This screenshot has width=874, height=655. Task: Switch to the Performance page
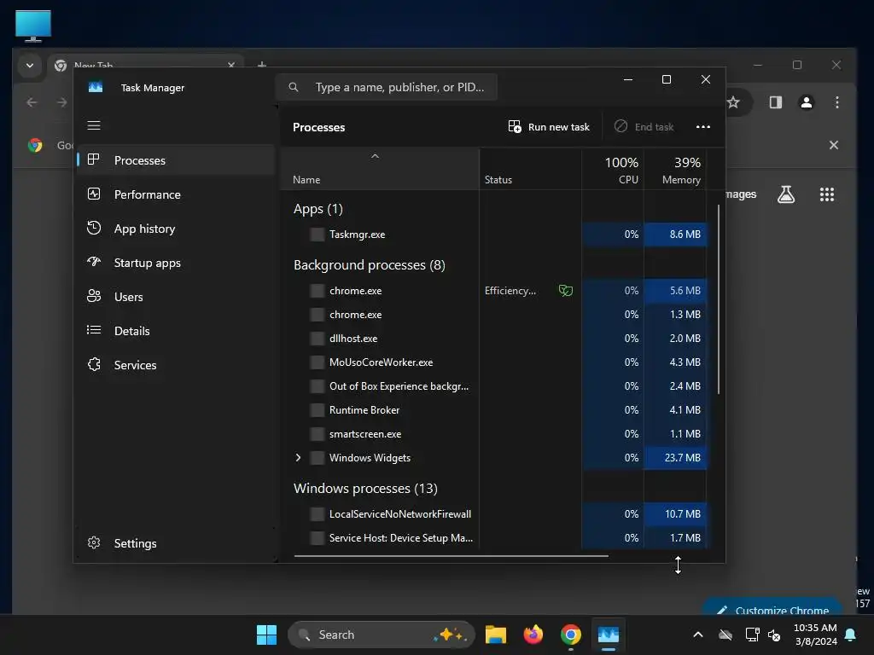[x=176, y=194]
